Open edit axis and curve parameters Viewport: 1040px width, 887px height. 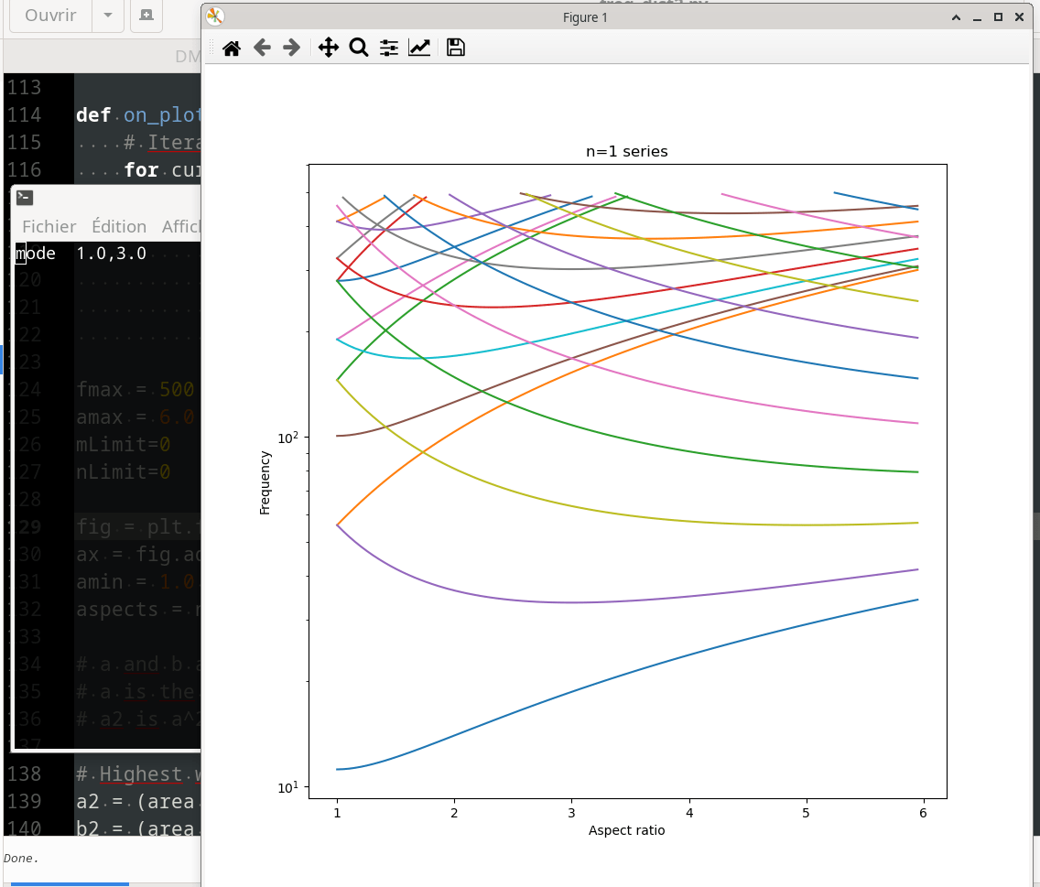pyautogui.click(x=419, y=48)
